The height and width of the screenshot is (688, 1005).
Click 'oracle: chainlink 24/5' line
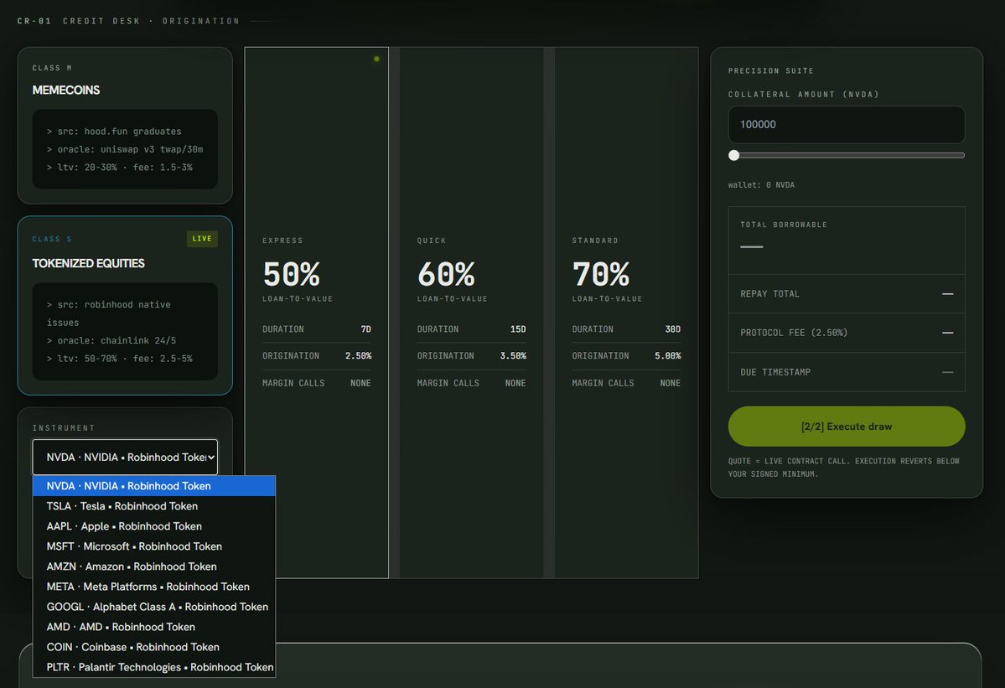pos(111,341)
